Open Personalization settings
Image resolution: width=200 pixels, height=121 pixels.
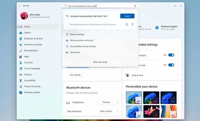pyautogui.click(x=38, y=50)
